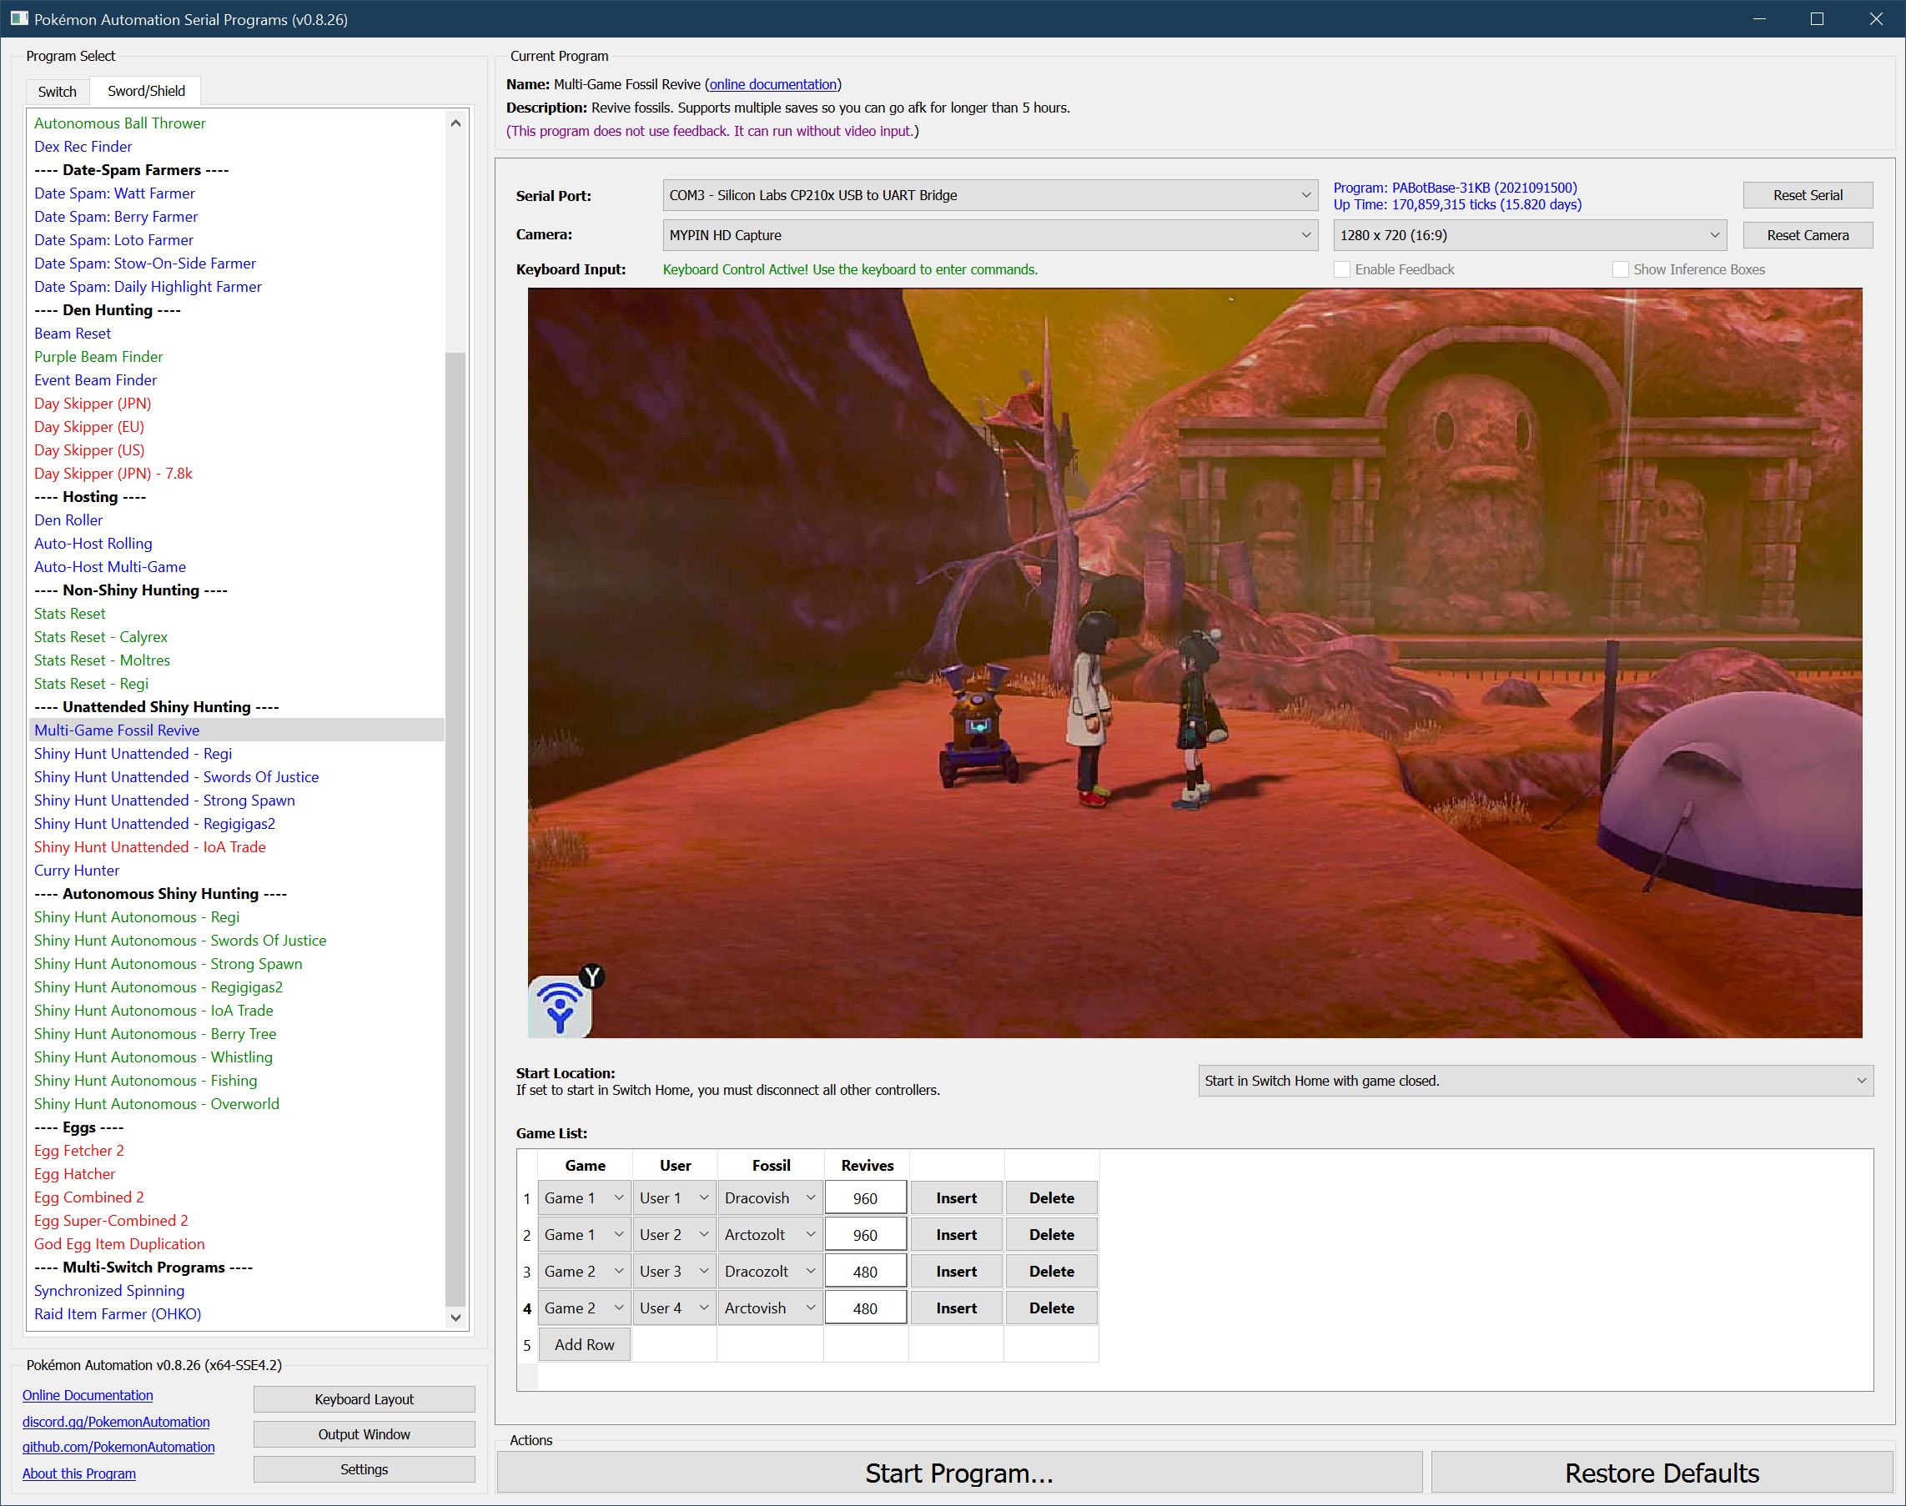Viewport: 1906px width, 1506px height.
Task: Open the Start Location dropdown
Action: (x=1535, y=1081)
